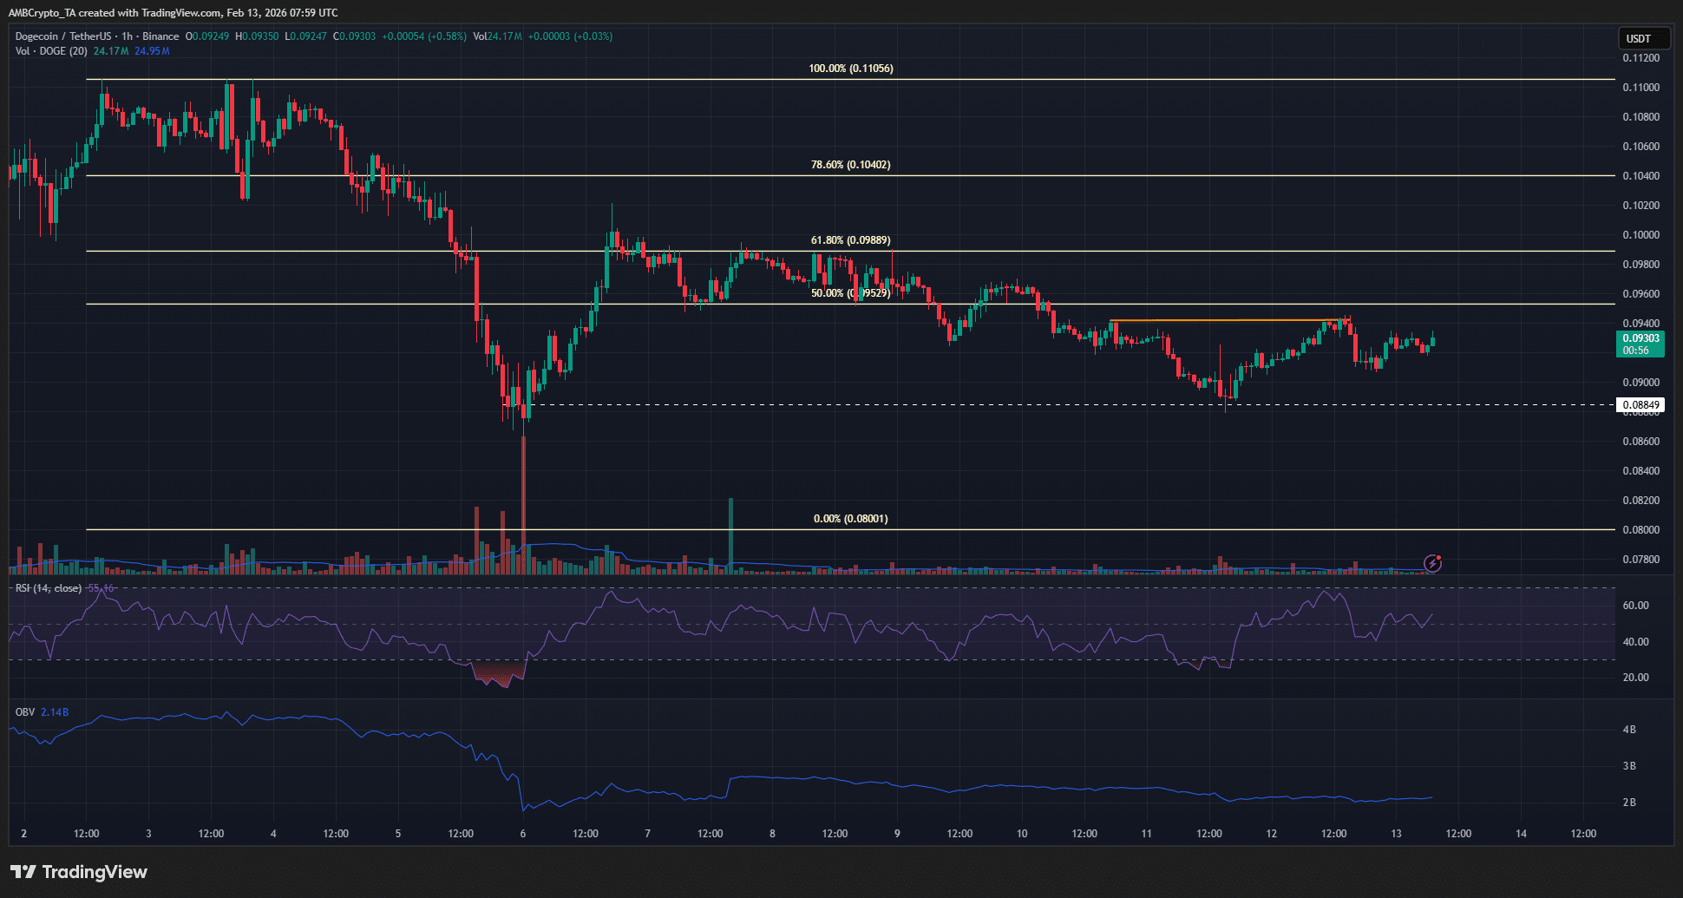
Task: Click the 0.08849 dashed price level label
Action: (1640, 404)
